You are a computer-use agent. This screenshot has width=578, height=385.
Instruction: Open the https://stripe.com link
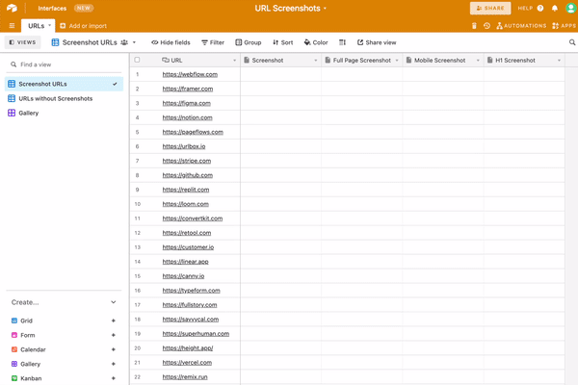click(187, 161)
